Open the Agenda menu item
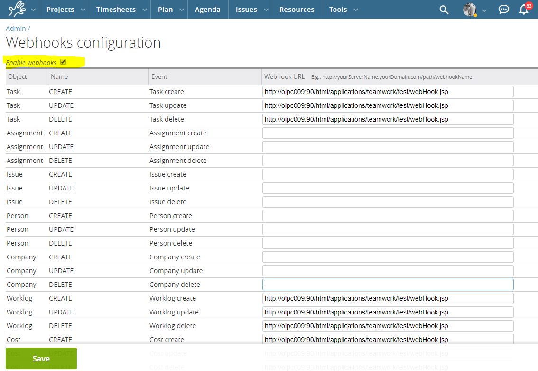Image resolution: width=538 pixels, height=371 pixels. point(207,10)
